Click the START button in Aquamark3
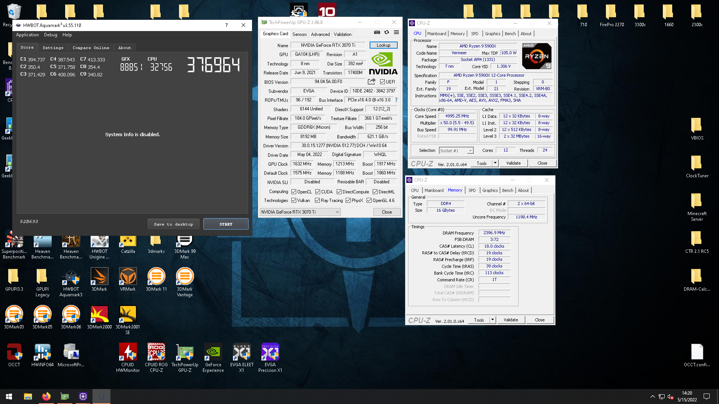This screenshot has width=719, height=404. 226,224
